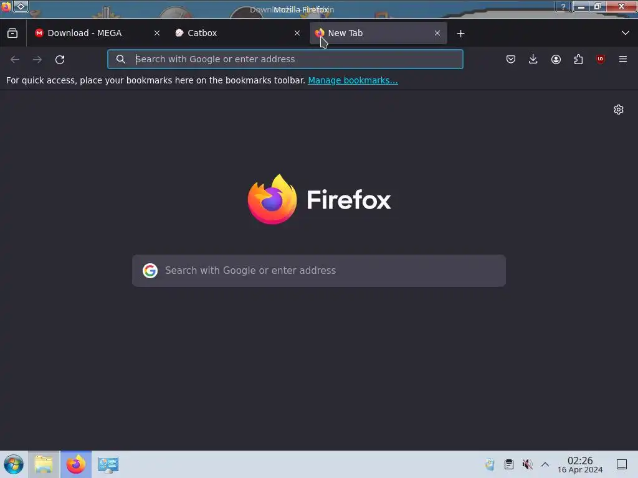Open Firefox View icon left of tabs

click(x=12, y=34)
